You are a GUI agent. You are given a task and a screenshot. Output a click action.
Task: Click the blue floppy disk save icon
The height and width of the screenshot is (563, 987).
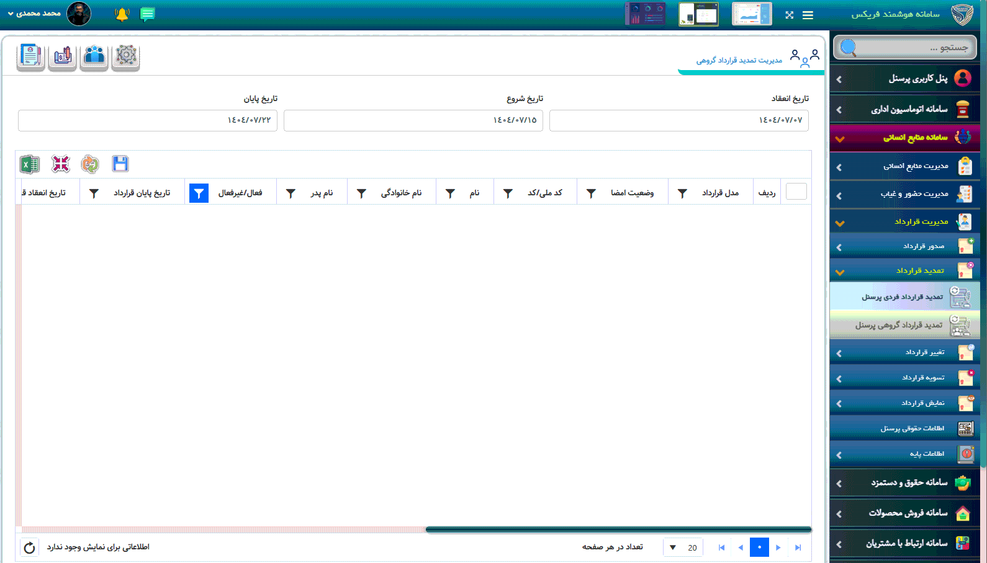tap(120, 164)
